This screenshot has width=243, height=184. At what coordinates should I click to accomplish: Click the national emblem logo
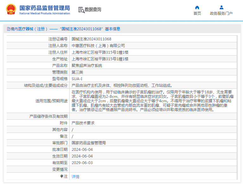(10, 9)
